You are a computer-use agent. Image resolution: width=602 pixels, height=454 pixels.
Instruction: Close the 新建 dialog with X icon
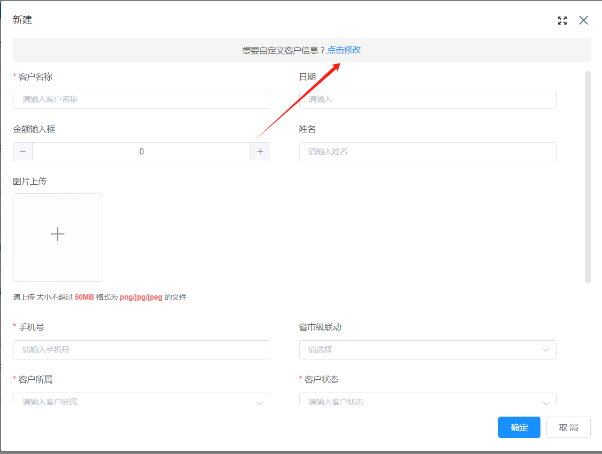click(x=583, y=20)
